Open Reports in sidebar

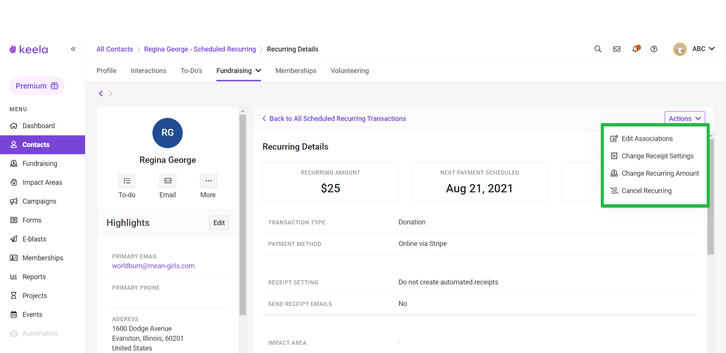point(42,277)
